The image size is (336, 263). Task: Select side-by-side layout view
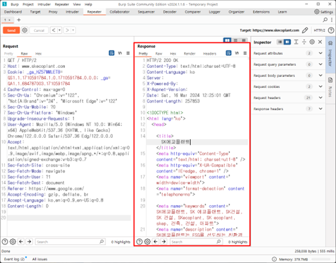click(x=227, y=41)
